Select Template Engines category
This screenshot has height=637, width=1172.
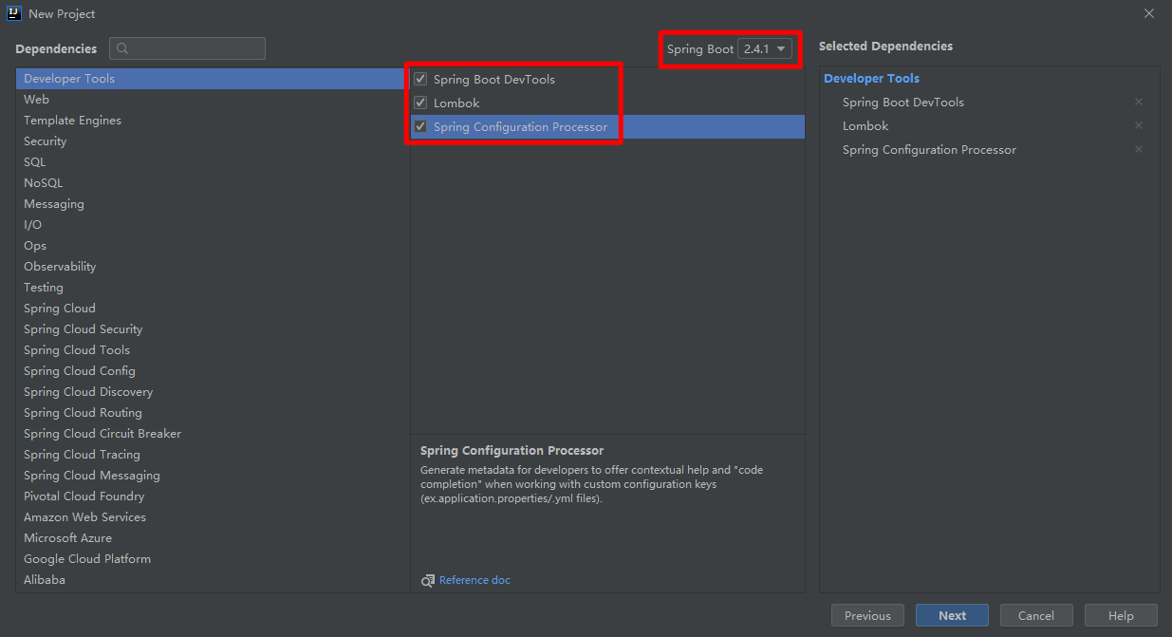(x=211, y=121)
